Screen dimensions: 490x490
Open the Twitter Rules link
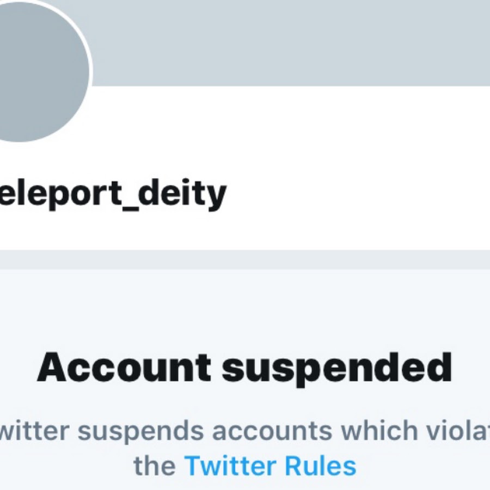pos(270,466)
